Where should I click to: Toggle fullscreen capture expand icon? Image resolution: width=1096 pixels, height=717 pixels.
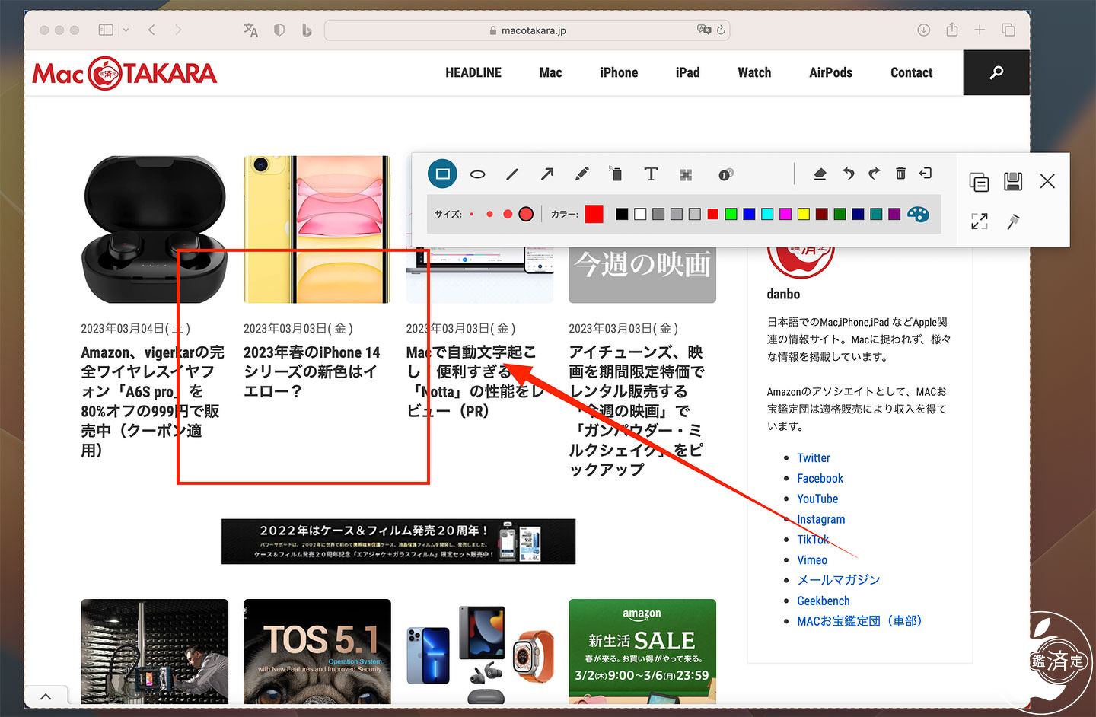980,221
